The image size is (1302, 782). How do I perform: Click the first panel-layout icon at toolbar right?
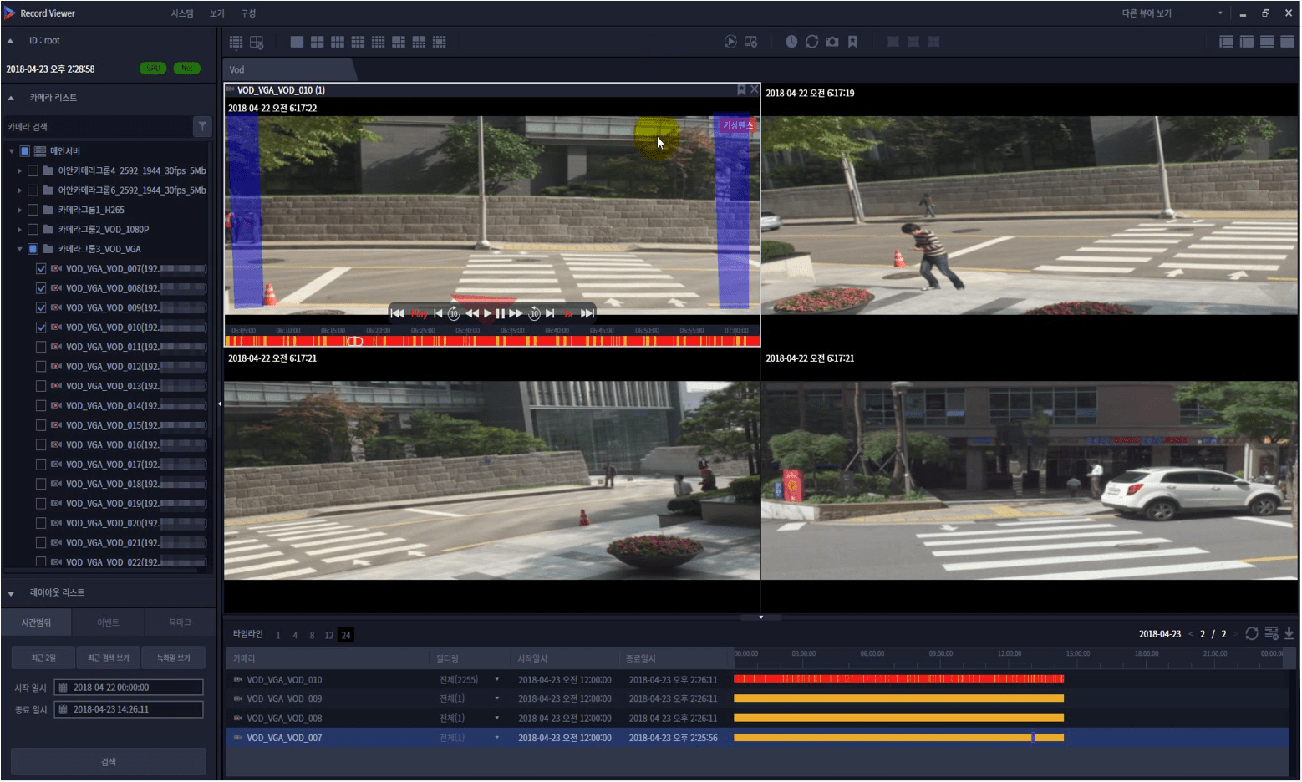tap(1227, 42)
